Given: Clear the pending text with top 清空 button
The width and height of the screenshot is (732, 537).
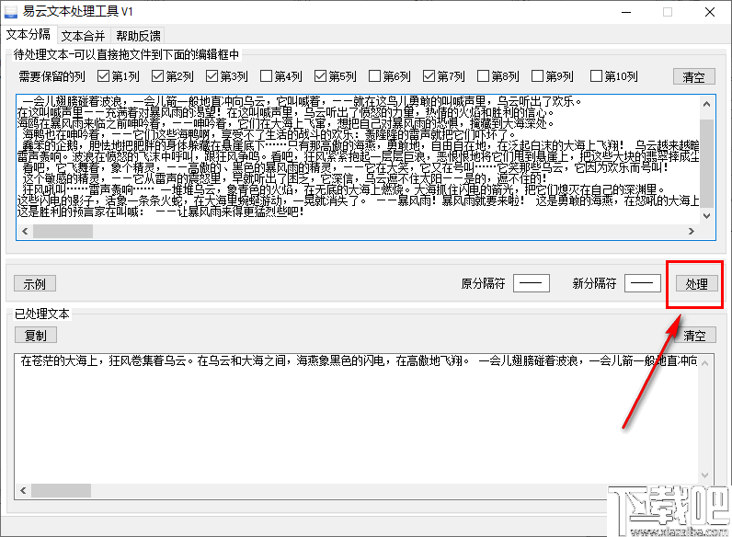Looking at the screenshot, I should click(693, 76).
